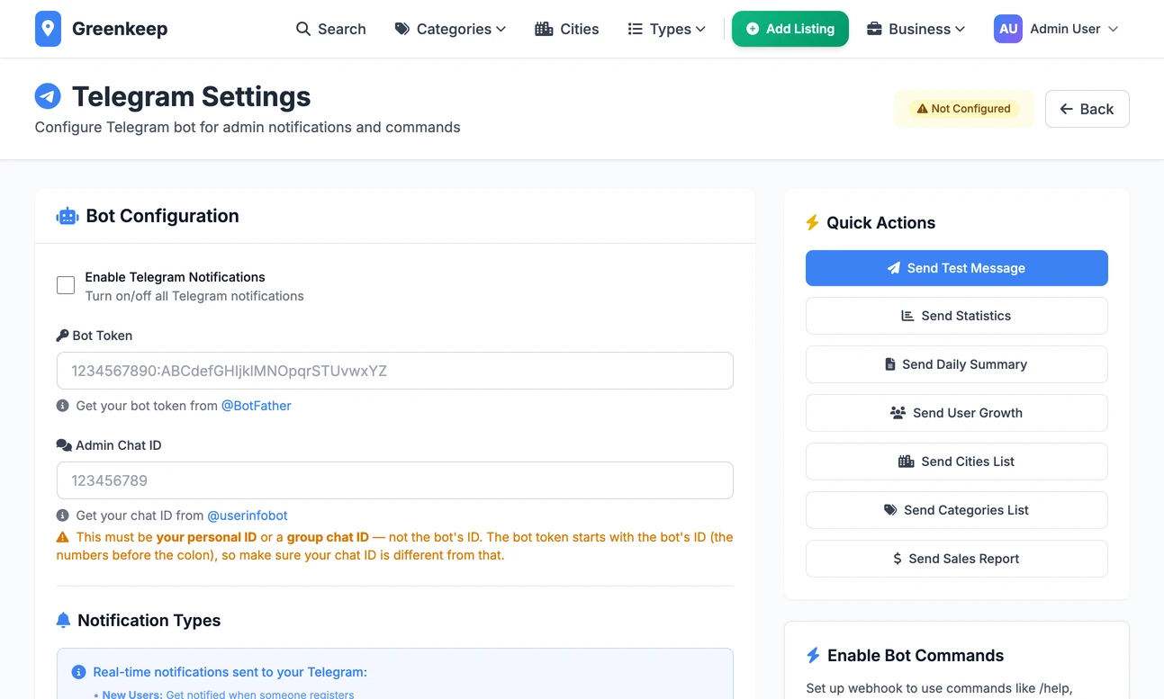Click the bell icon beside Notification Types
1164x699 pixels.
(x=63, y=621)
